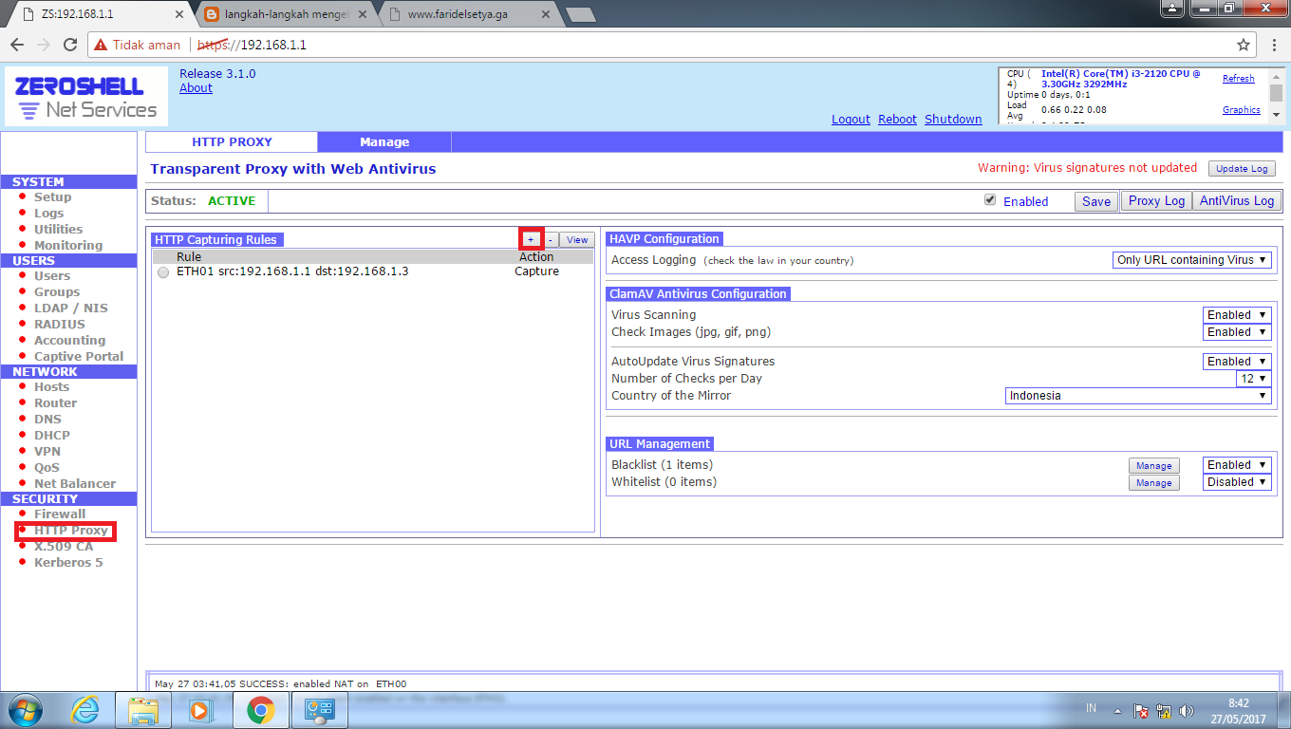Open Google Chrome from the taskbar

coord(260,709)
